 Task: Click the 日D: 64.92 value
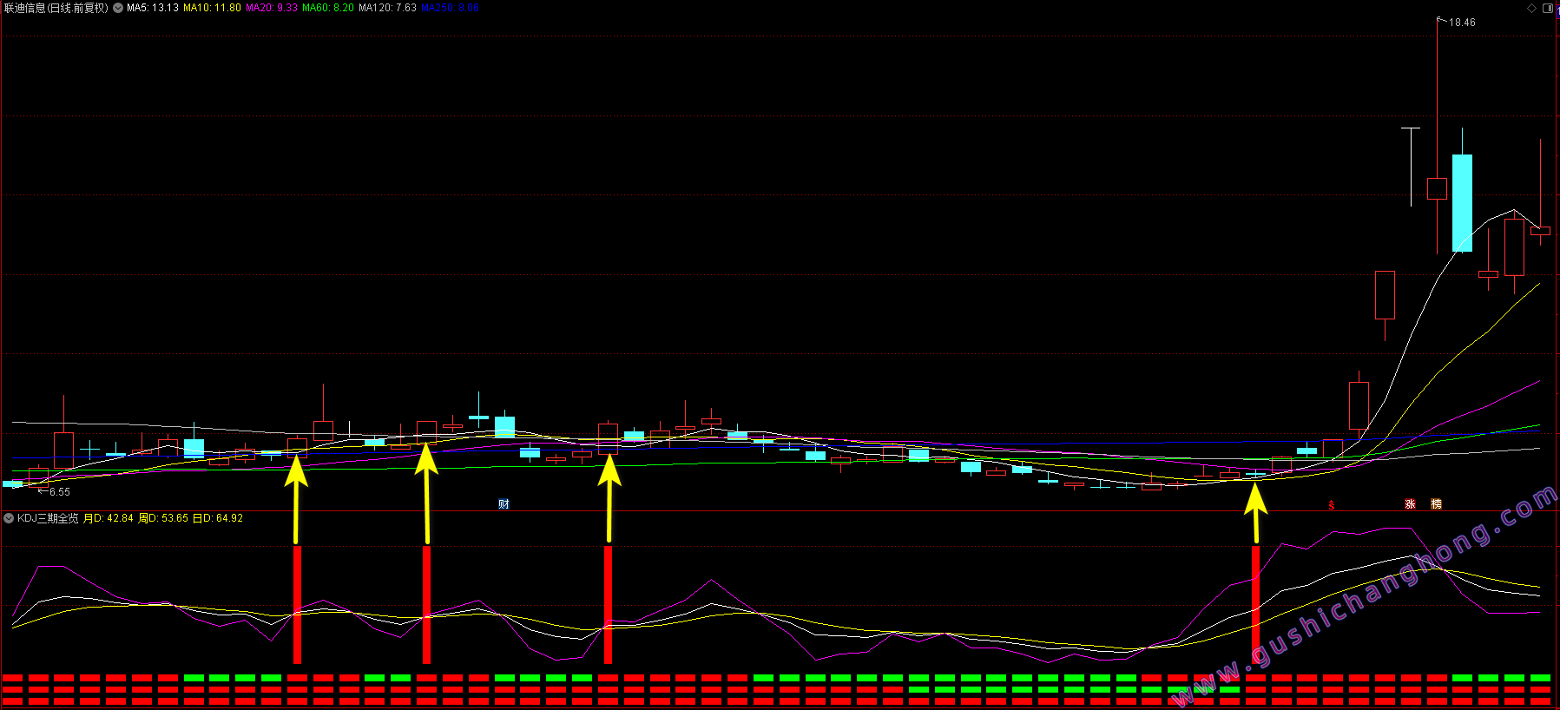218,518
